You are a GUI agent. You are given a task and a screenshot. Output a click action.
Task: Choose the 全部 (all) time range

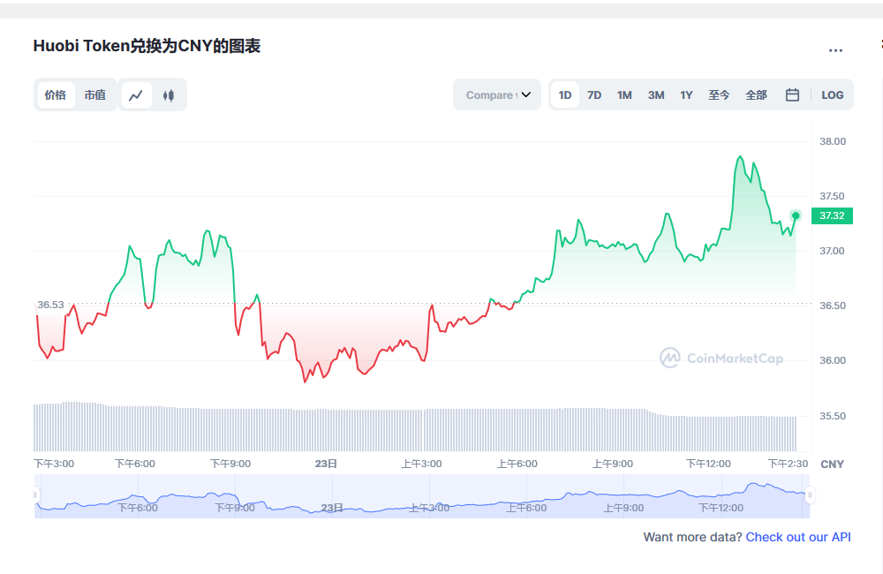click(757, 94)
